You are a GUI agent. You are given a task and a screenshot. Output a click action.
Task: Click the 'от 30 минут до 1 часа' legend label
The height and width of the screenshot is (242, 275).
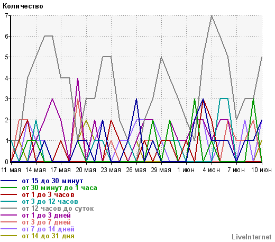pos(59,188)
